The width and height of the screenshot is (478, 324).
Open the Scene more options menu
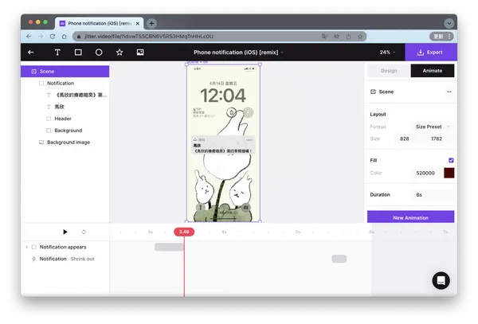[449, 92]
